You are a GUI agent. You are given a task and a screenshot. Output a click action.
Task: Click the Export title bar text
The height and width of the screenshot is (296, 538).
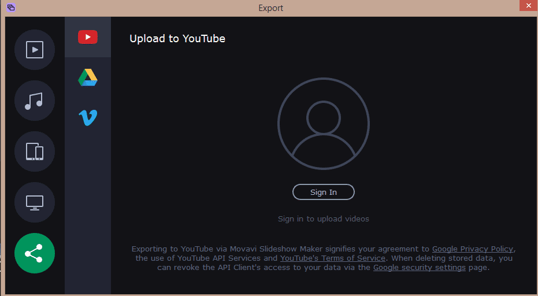tap(270, 8)
